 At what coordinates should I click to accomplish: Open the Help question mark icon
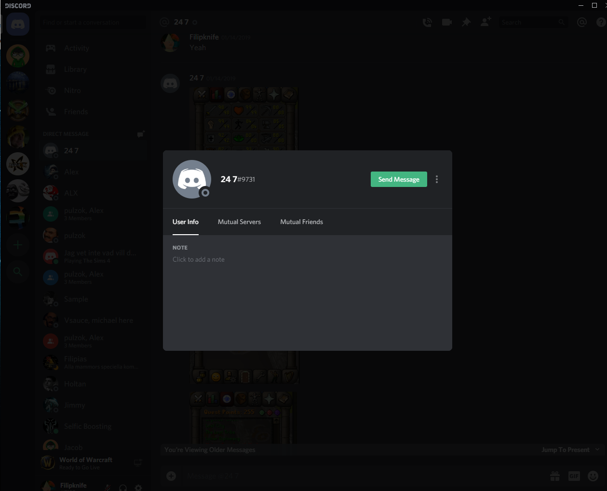[x=601, y=22]
